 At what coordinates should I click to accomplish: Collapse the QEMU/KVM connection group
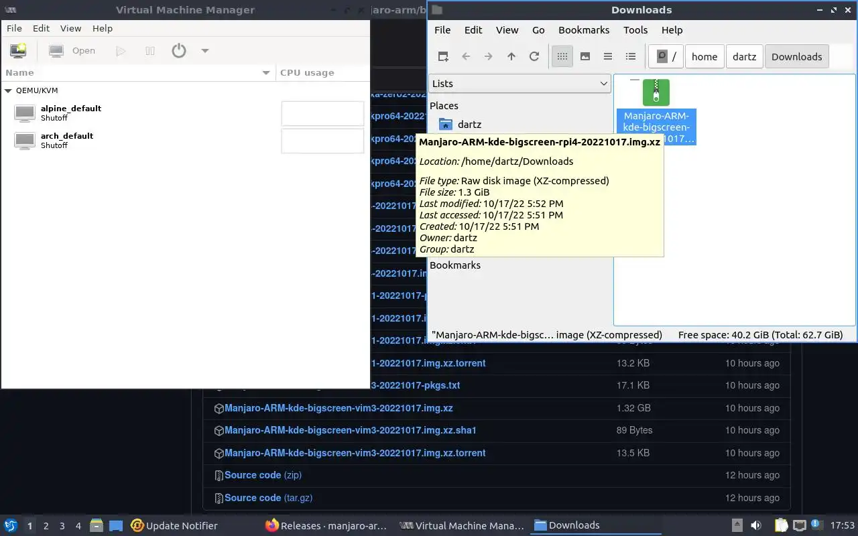[8, 90]
